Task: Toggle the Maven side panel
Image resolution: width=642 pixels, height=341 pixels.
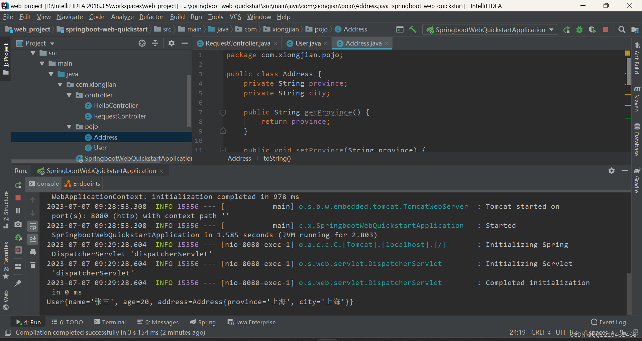Action: coord(637,98)
